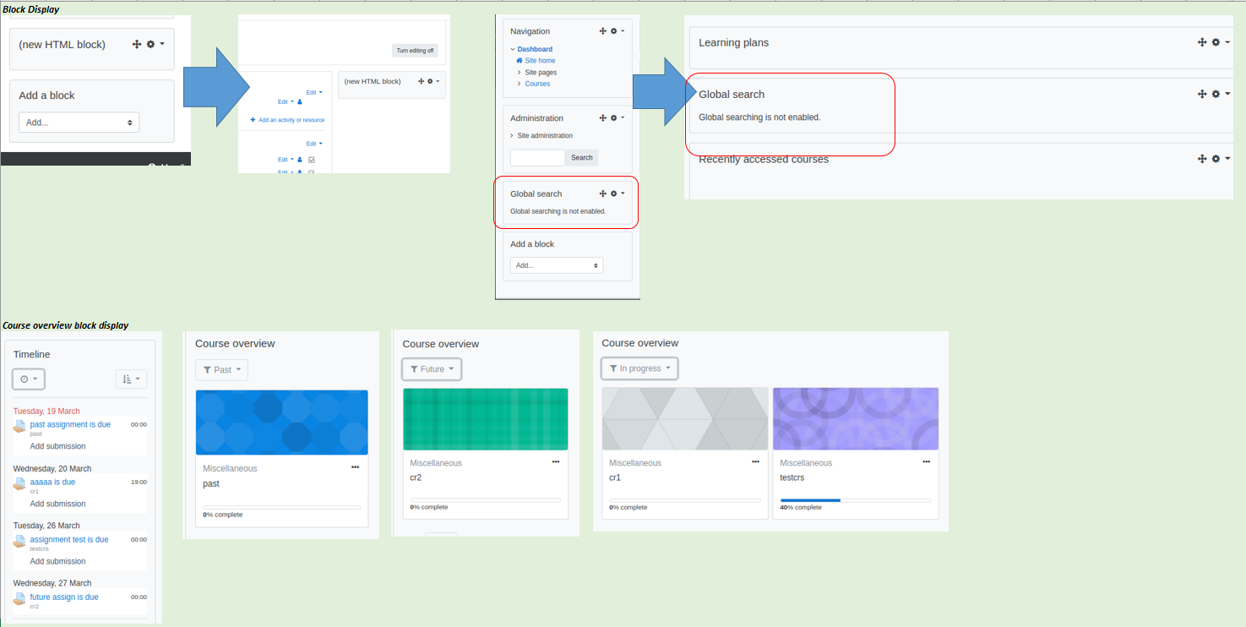Image resolution: width=1246 pixels, height=627 pixels.
Task: Click Add an activity or resource link
Action: click(287, 120)
